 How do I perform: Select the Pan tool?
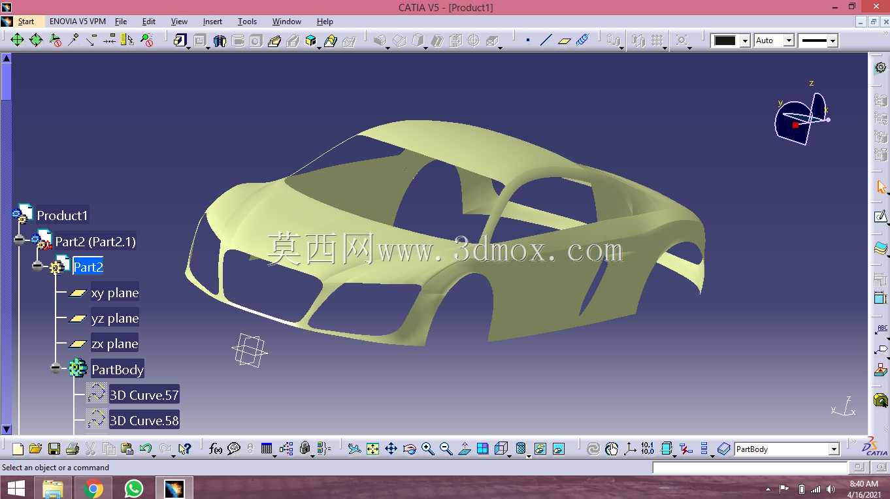tap(391, 449)
